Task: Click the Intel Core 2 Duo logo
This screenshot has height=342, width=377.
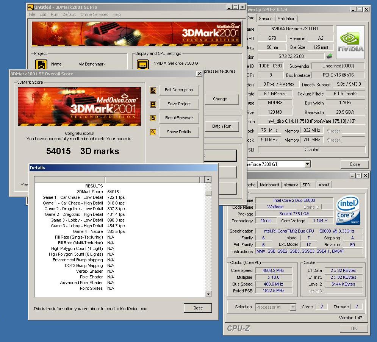Action: [x=348, y=210]
